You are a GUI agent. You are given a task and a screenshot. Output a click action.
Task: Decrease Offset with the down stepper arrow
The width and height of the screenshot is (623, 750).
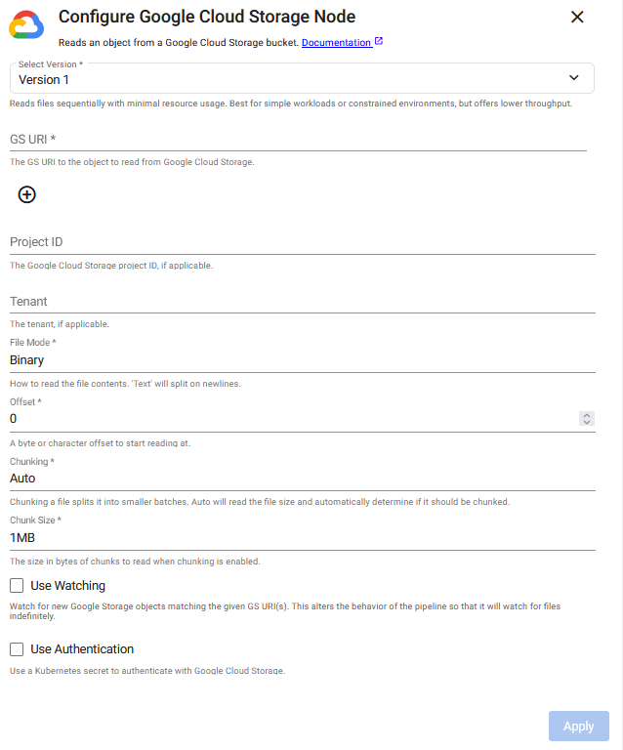click(586, 423)
